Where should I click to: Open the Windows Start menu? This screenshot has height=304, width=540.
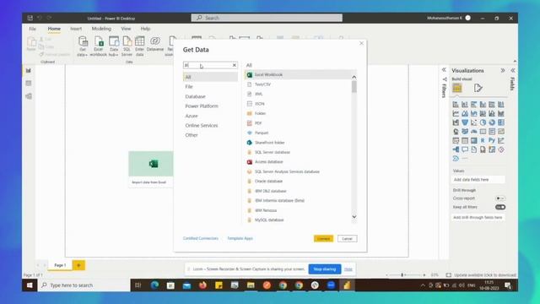click(x=30, y=285)
